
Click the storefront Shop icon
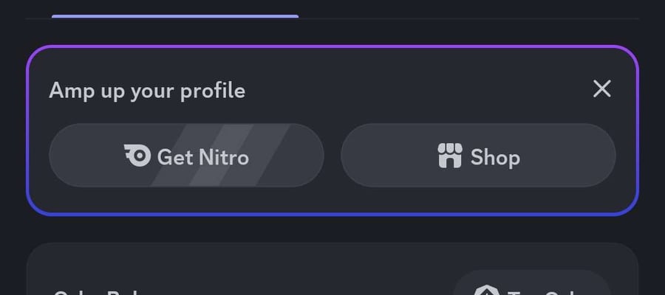pyautogui.click(x=450, y=156)
